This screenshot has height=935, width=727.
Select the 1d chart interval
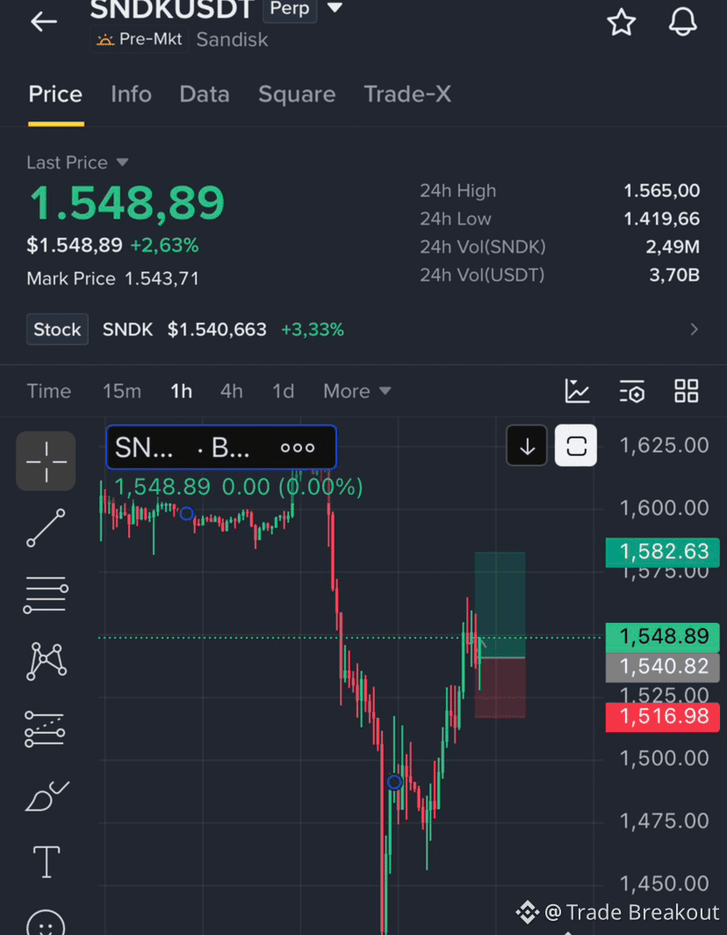pyautogui.click(x=283, y=391)
